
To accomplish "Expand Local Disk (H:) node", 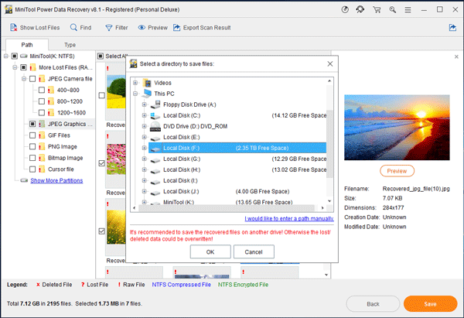I will (x=144, y=169).
